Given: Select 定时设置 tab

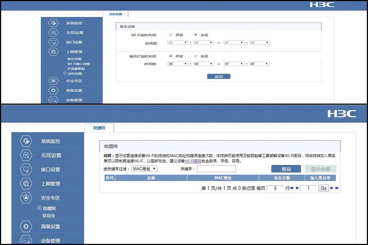Looking at the screenshot, I should 116,14.
